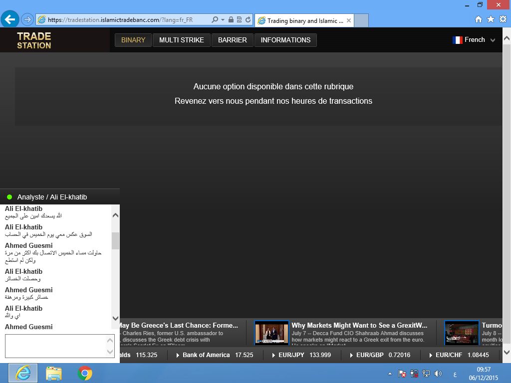Close the Trading binary and Islamic tab
Viewport: 511px width, 383px height.
(349, 20)
